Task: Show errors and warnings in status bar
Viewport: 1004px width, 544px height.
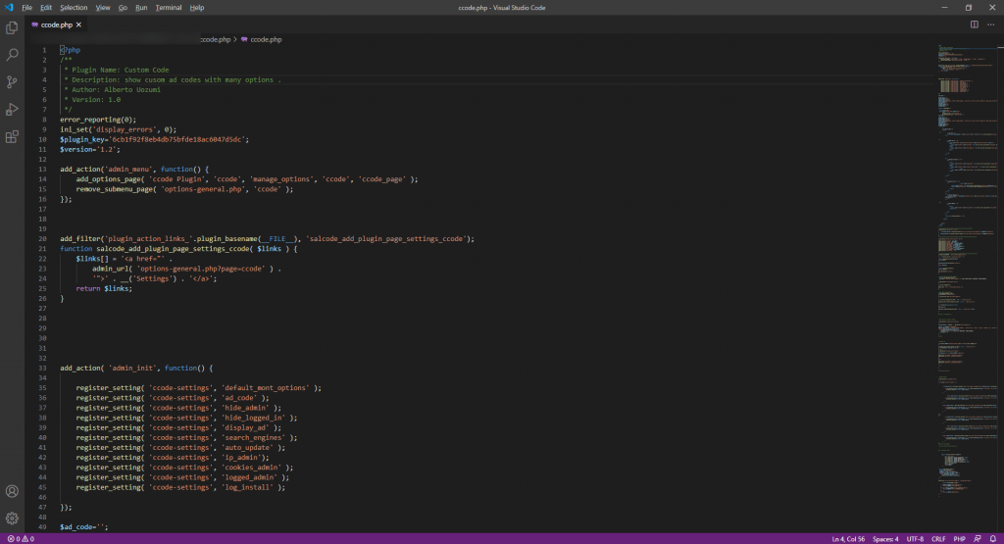Action: [21, 539]
